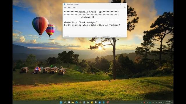Click the light blue taskbar icon next to Facebook
This screenshot has width=186, height=104.
click(103, 103)
